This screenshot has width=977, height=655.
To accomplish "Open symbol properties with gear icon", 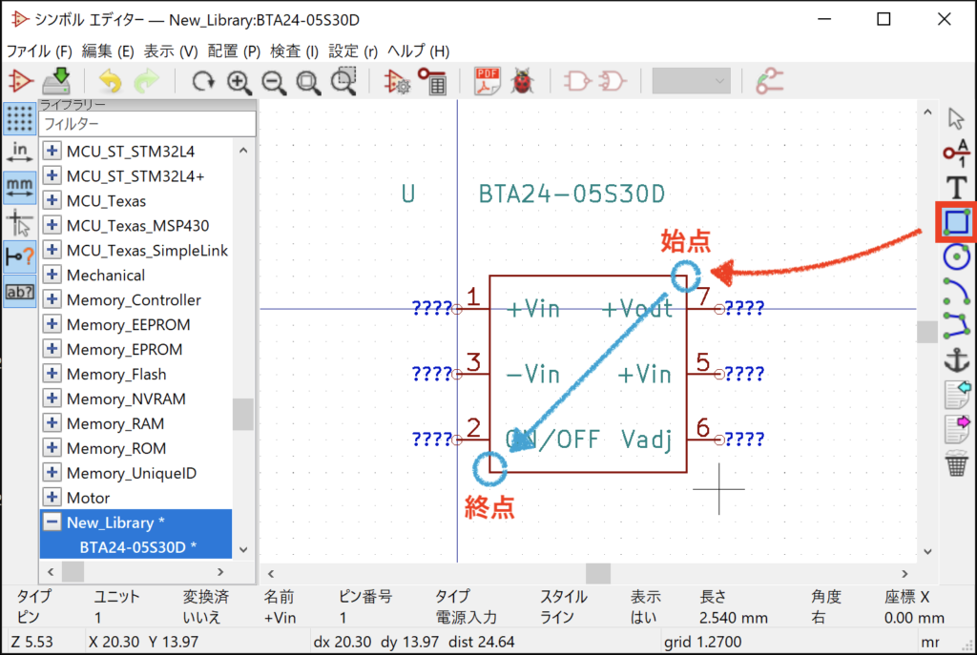I will point(396,82).
